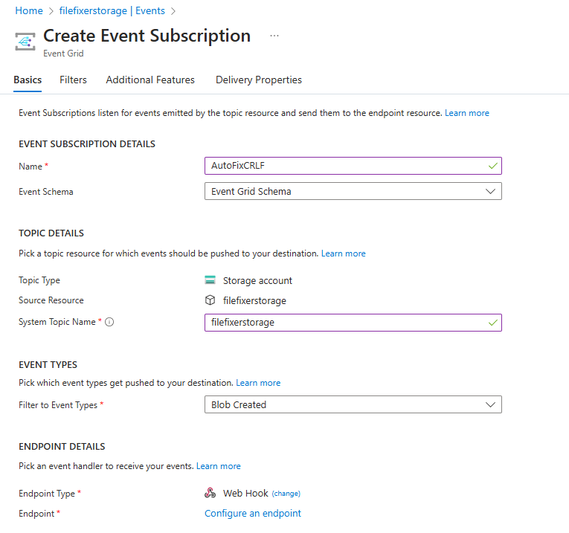Go to Home breadcrumb link
Screen dimensions: 569x533
[x=29, y=11]
